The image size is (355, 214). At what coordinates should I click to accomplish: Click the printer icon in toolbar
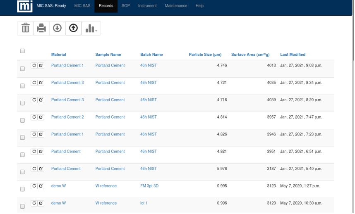click(x=41, y=28)
